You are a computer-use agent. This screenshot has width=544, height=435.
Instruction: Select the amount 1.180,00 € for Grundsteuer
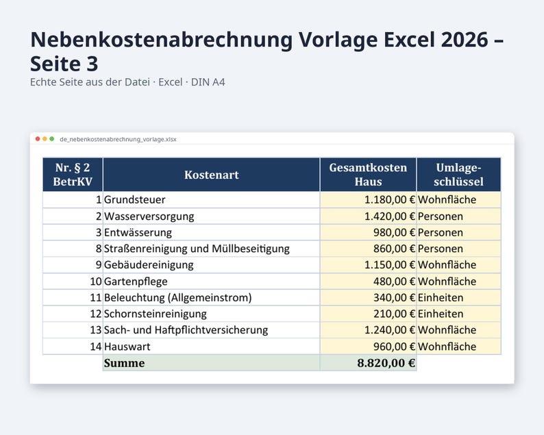point(368,200)
